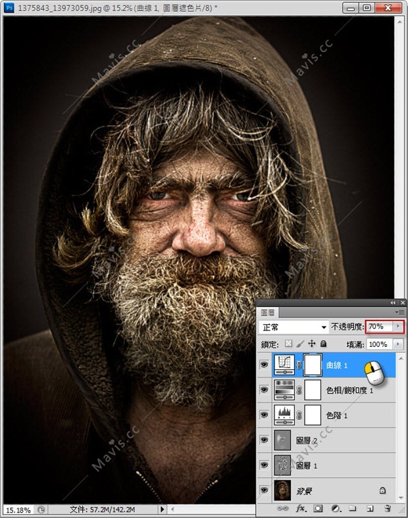The image size is (408, 518).
Task: Hide the 曲線 1 layer
Action: click(x=264, y=365)
